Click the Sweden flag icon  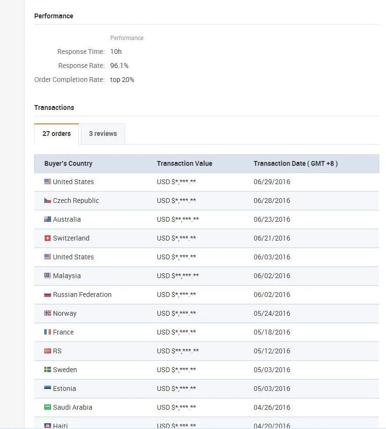(48, 370)
